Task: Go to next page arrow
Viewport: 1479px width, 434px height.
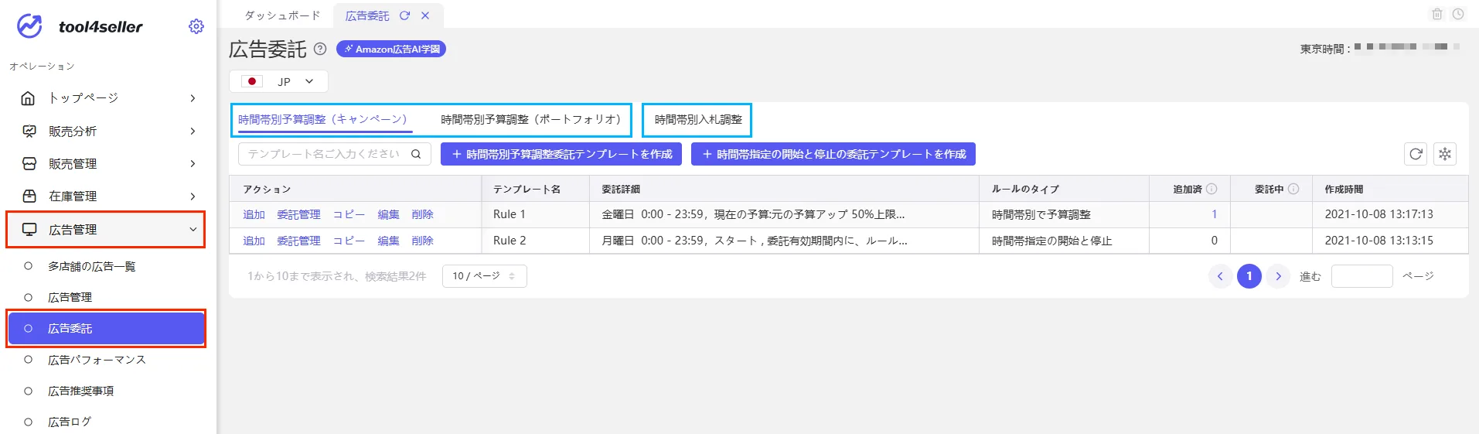Action: point(1278,276)
